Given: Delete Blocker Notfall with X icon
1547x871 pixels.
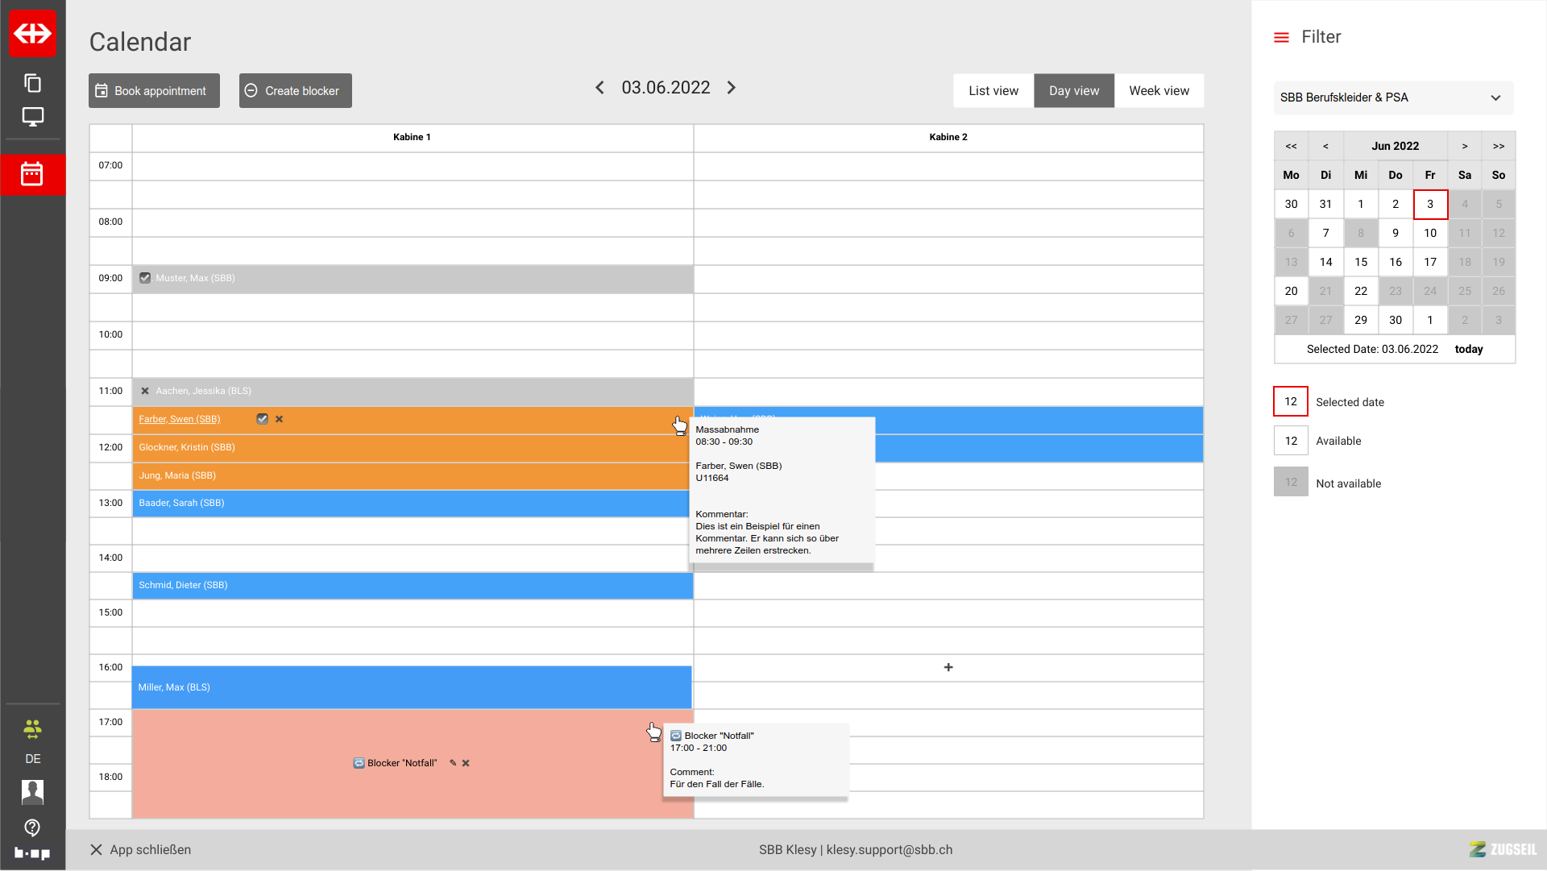Looking at the screenshot, I should pyautogui.click(x=466, y=763).
